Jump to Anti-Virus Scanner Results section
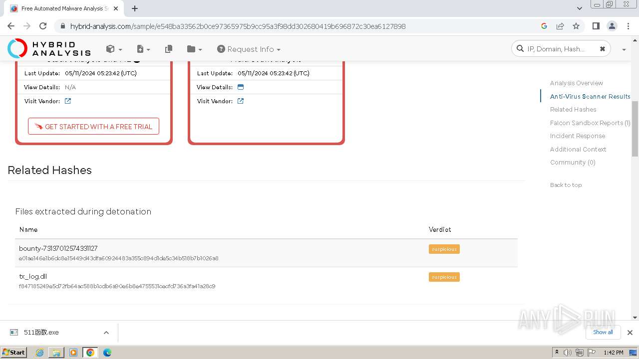Image resolution: width=639 pixels, height=359 pixels. click(590, 96)
